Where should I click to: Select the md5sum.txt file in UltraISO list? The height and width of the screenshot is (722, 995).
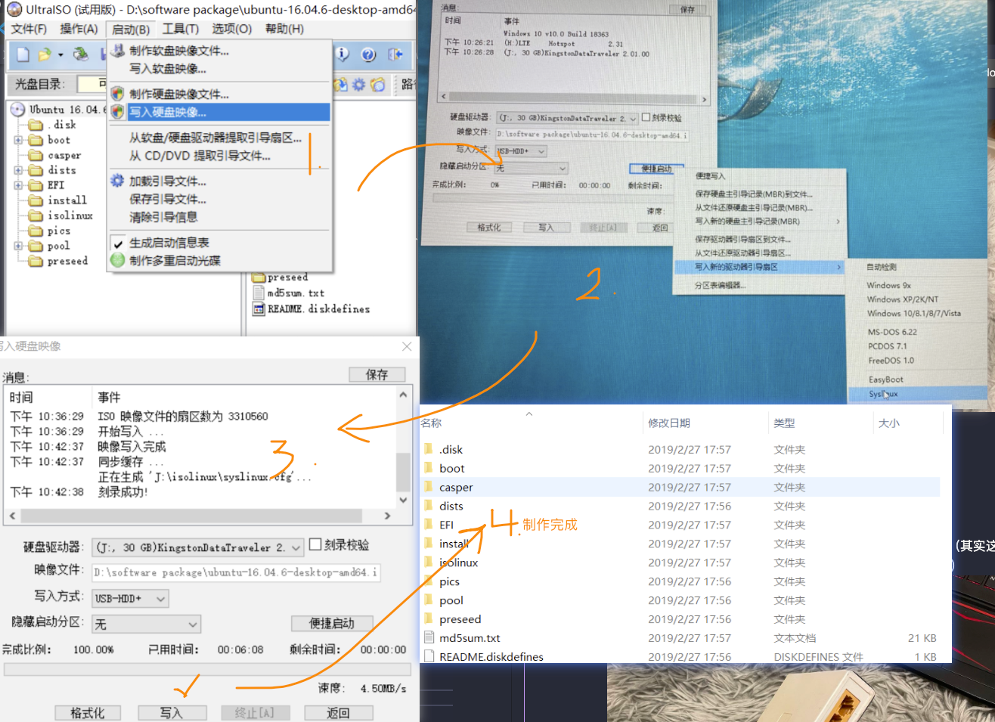click(295, 293)
